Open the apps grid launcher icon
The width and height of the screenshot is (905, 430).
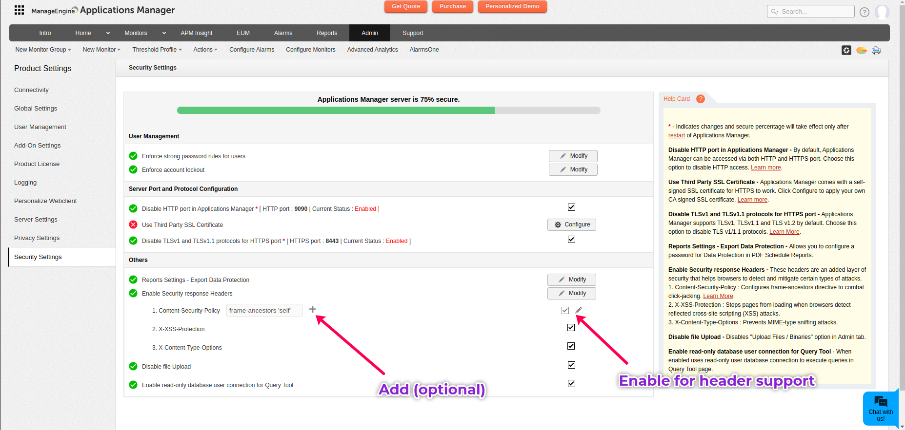click(x=19, y=10)
